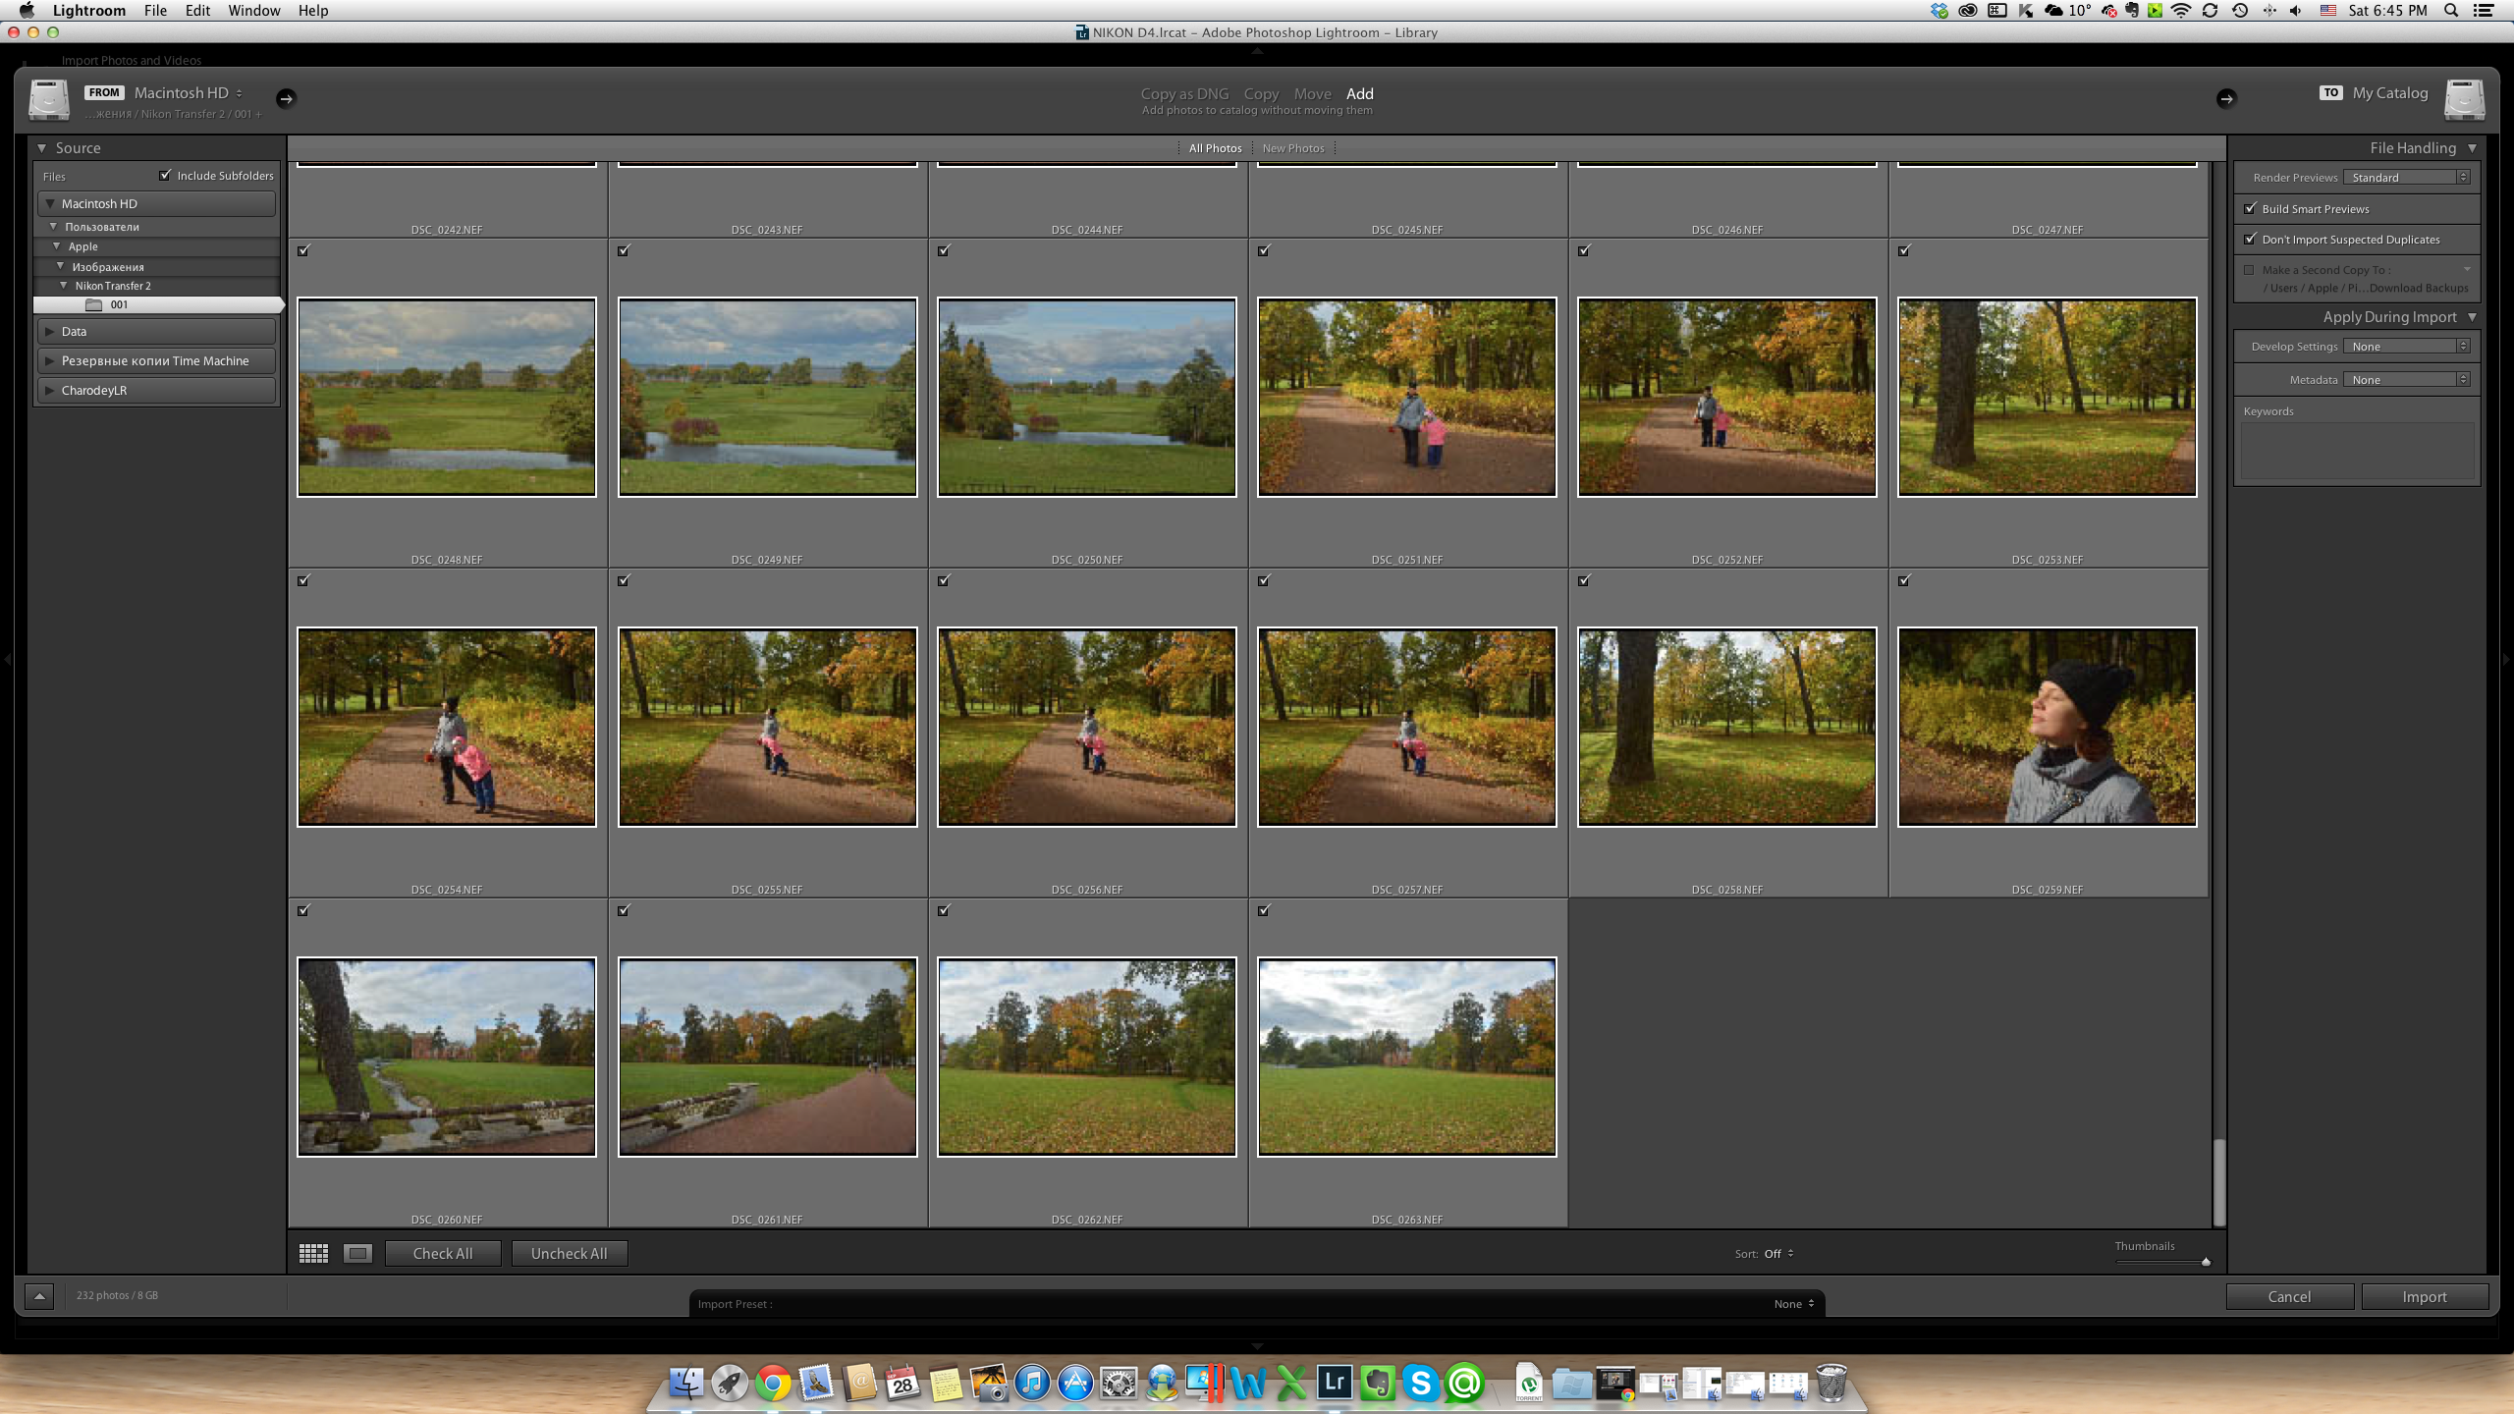The width and height of the screenshot is (2514, 1414).
Task: Click the My Catalog drive icon
Action: point(2463,99)
